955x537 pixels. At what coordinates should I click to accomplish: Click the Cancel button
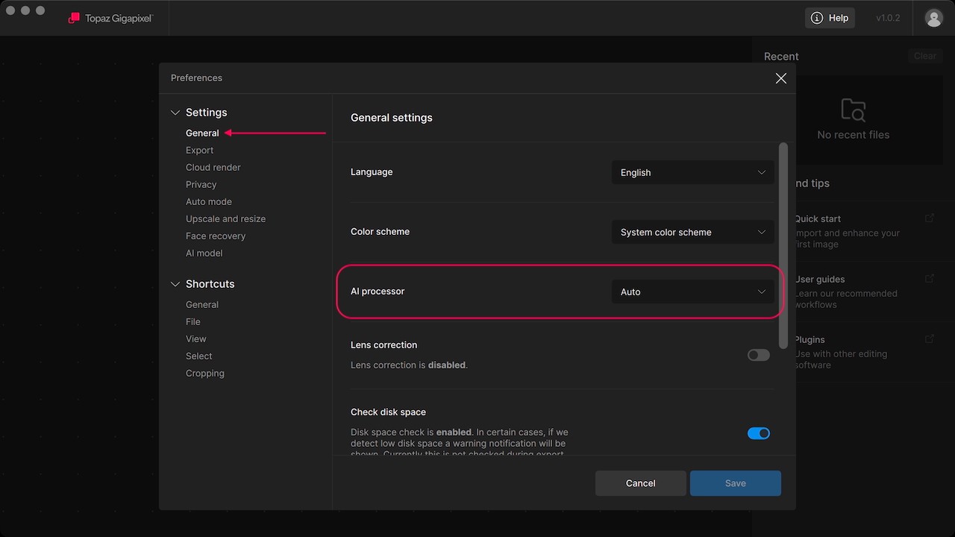pos(640,483)
